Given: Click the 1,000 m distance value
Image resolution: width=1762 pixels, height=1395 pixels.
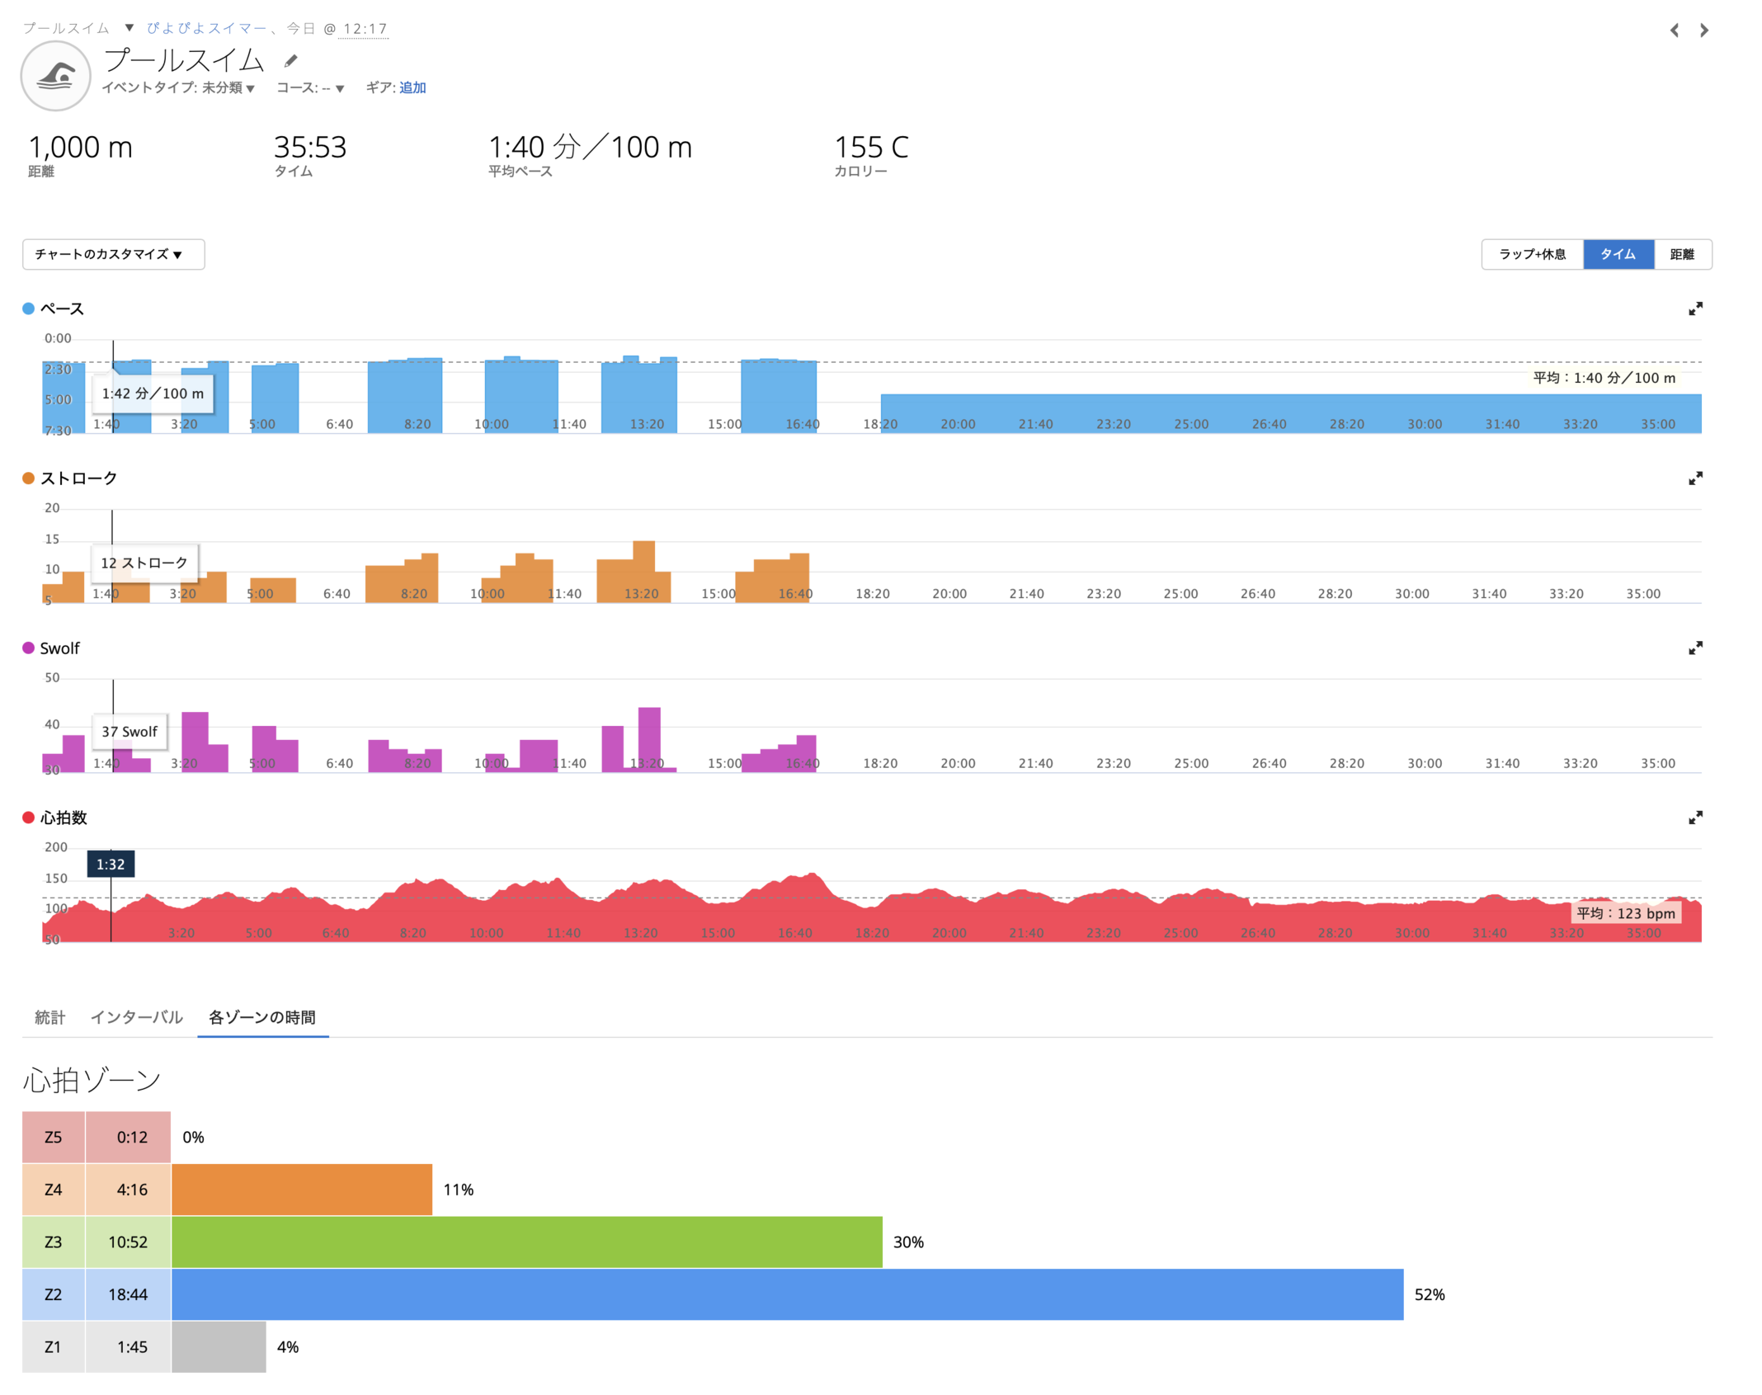Looking at the screenshot, I should [80, 147].
